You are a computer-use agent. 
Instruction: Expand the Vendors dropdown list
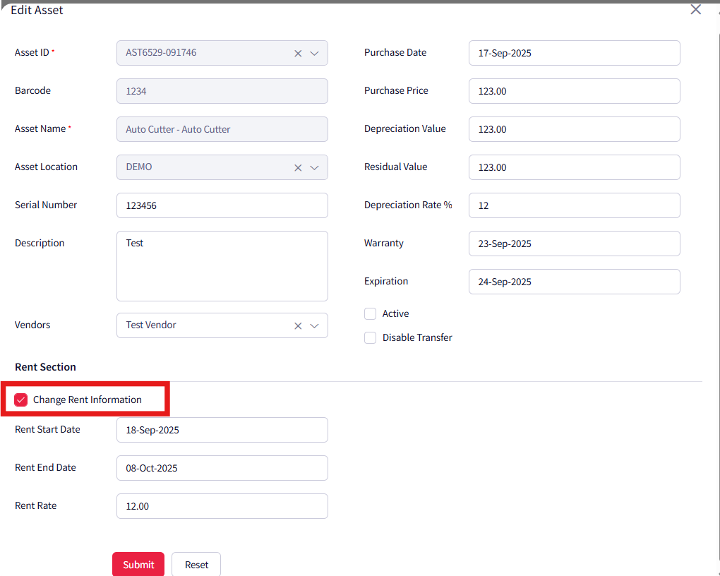pyautogui.click(x=314, y=326)
